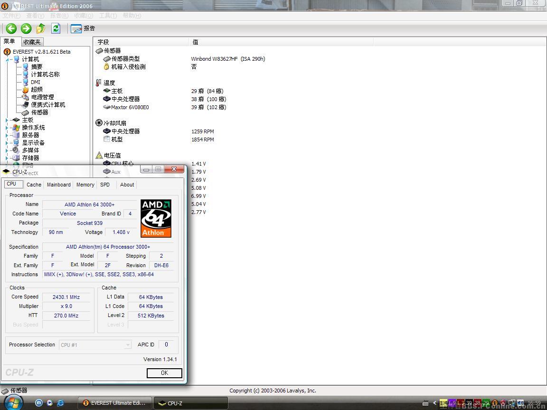The height and width of the screenshot is (410, 547).
Task: Select the 冷却风扇 fan section icon
Action: pyautogui.click(x=99, y=123)
